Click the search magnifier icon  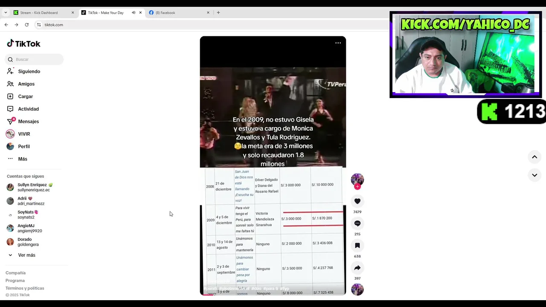[11, 60]
